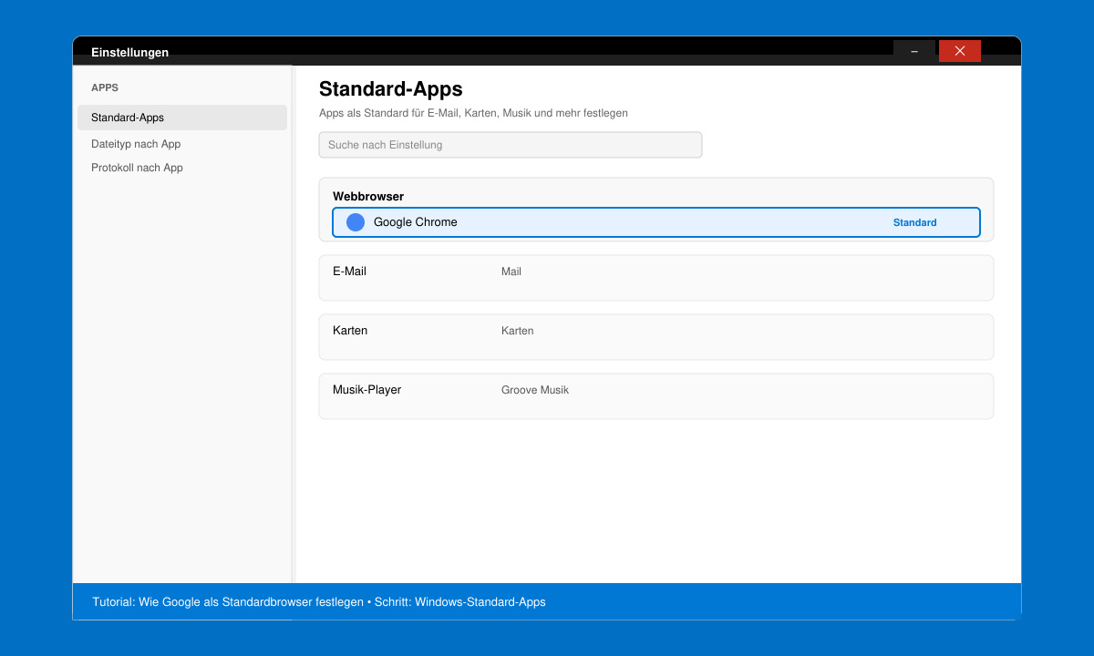1094x656 pixels.
Task: Click the Karten app value text
Action: [518, 331]
